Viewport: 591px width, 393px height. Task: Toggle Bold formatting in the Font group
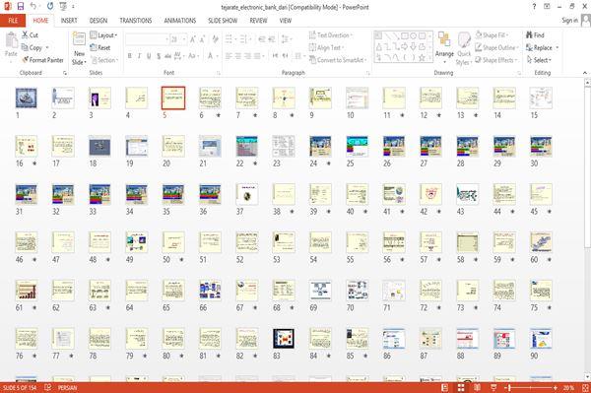tap(130, 56)
